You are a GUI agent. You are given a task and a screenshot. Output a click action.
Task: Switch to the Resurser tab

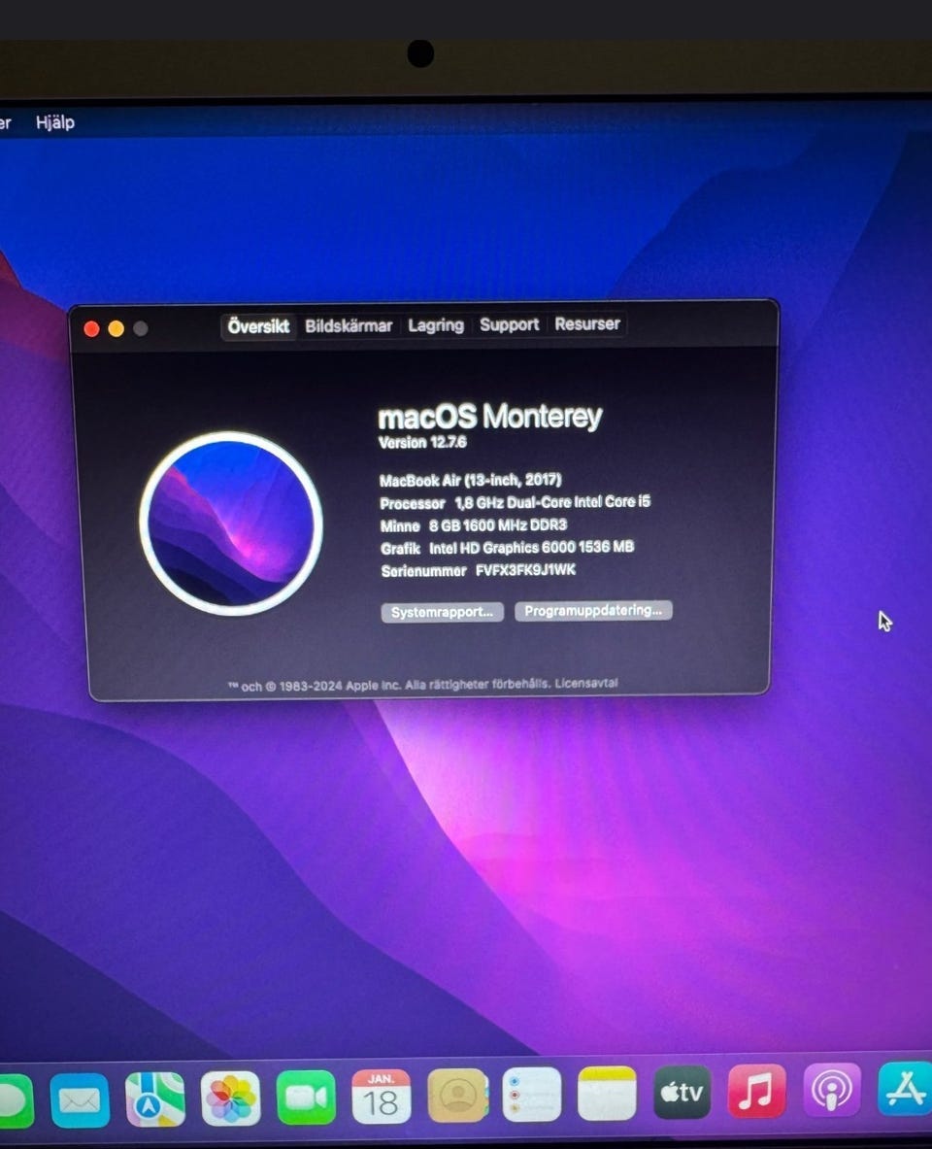coord(587,323)
